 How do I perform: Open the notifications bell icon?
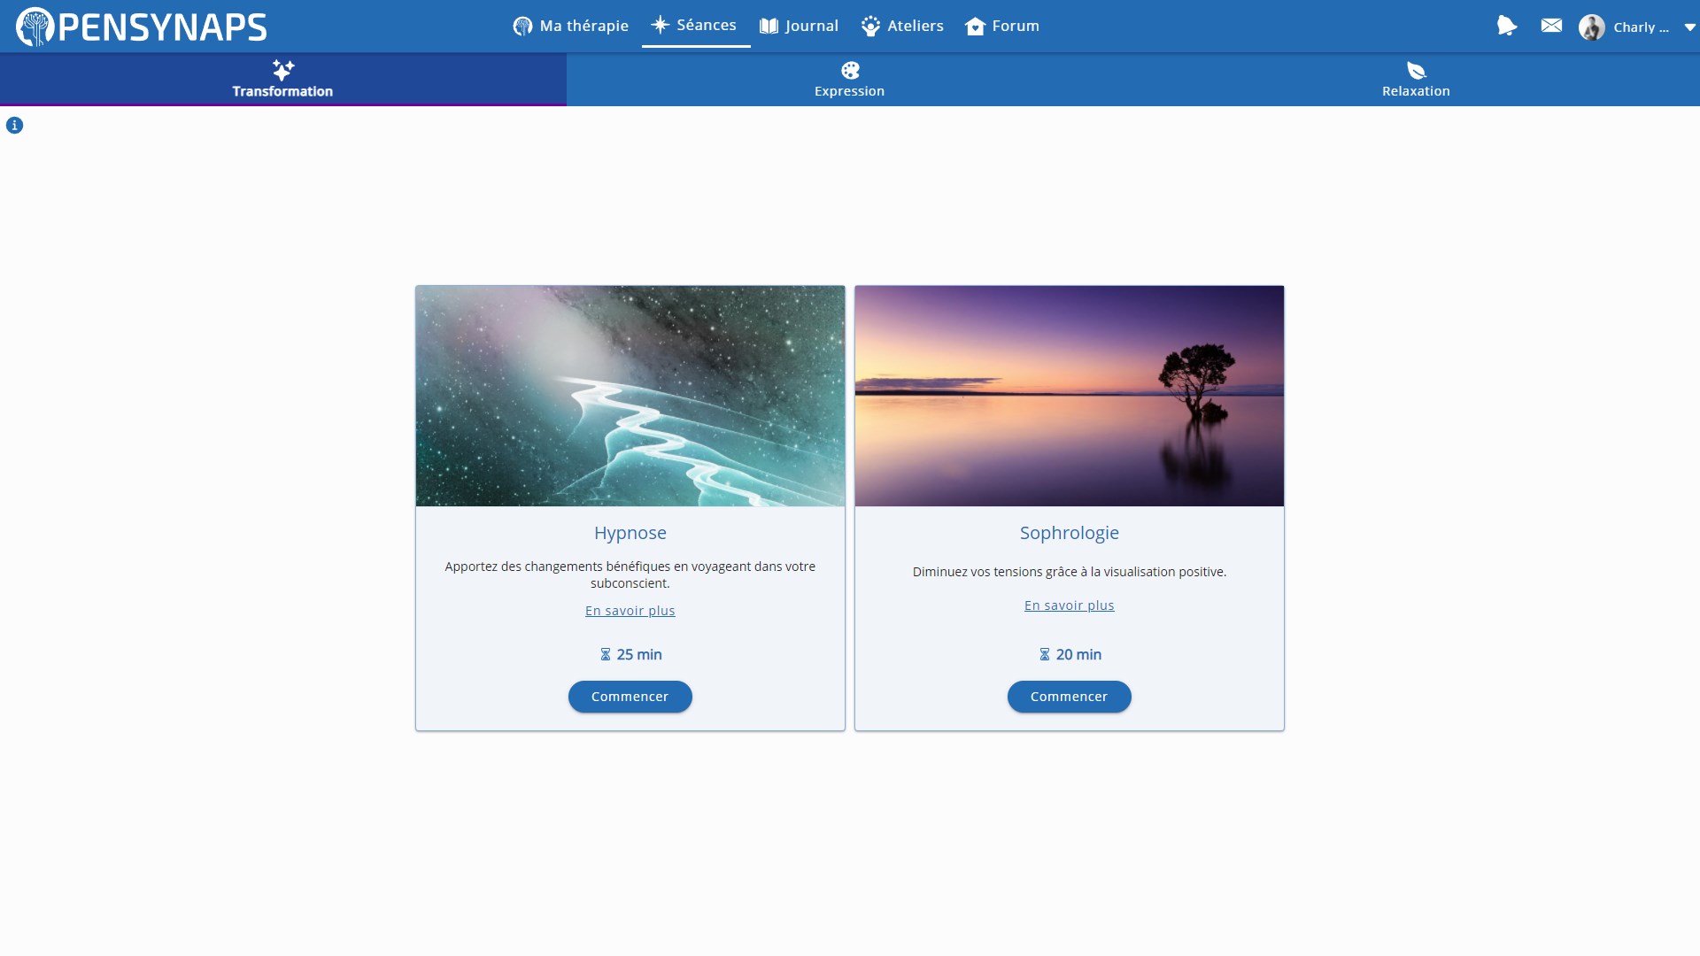point(1506,26)
